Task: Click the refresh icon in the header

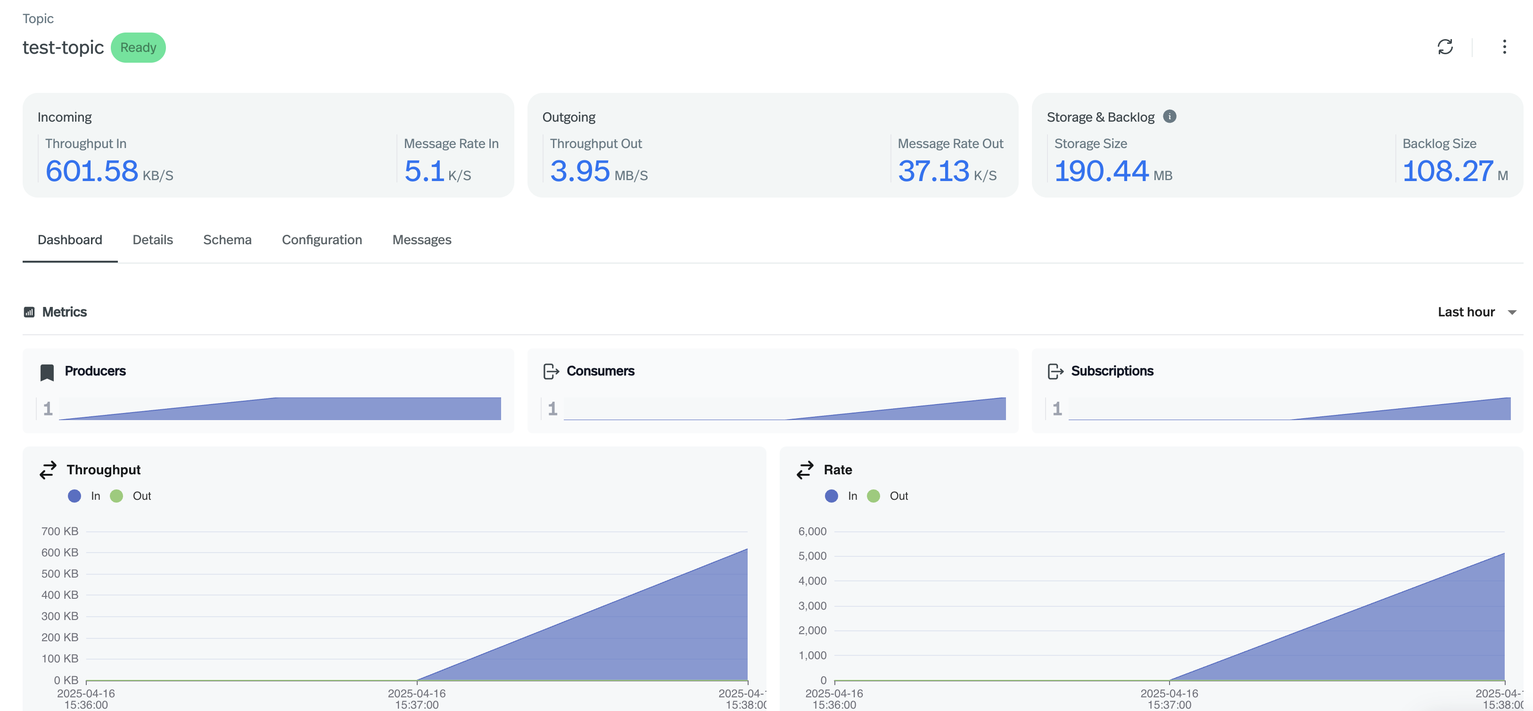Action: [x=1446, y=47]
